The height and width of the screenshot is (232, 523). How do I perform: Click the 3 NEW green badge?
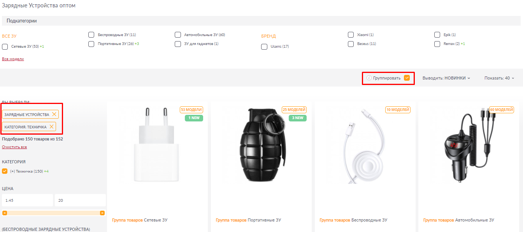(x=298, y=118)
